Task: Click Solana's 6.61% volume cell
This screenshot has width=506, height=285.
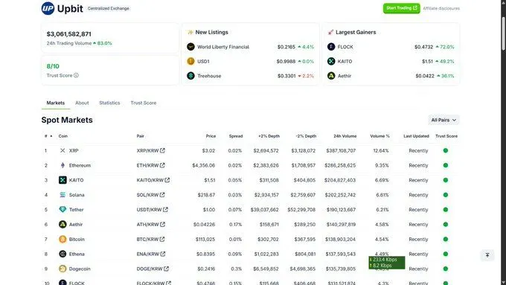Action: click(x=382, y=195)
